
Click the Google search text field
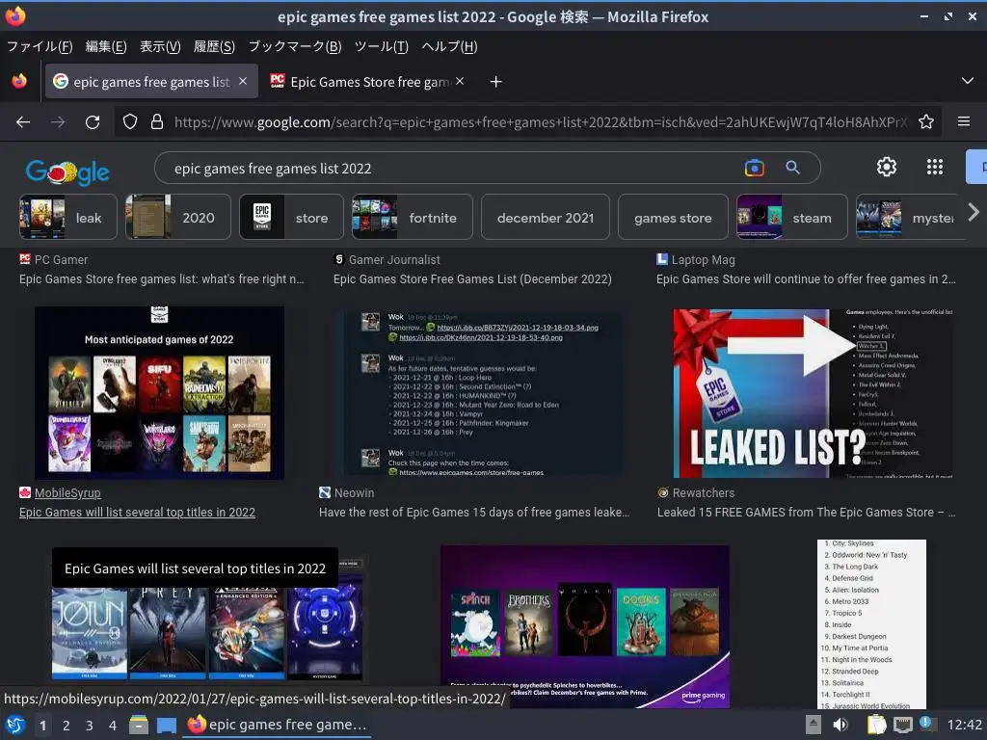(x=453, y=168)
